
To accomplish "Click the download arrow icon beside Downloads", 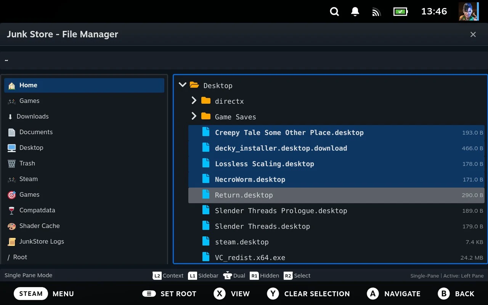I will pyautogui.click(x=10, y=117).
